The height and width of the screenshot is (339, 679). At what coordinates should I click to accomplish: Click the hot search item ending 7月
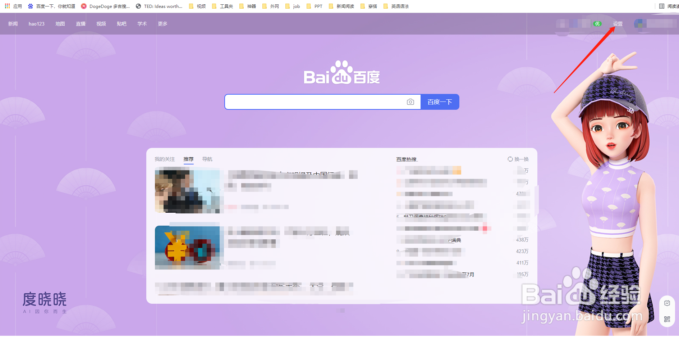pos(435,275)
